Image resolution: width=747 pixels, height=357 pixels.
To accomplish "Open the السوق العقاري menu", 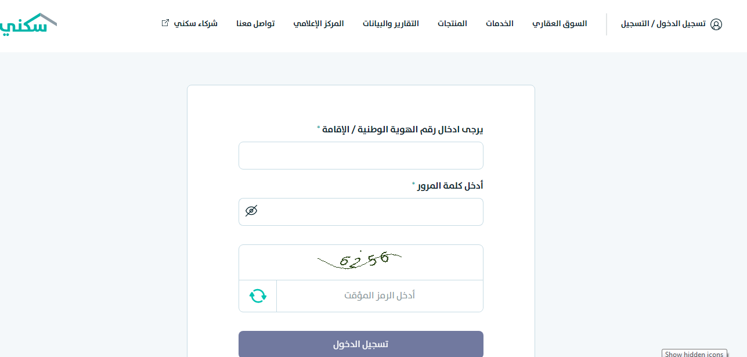I will [560, 24].
